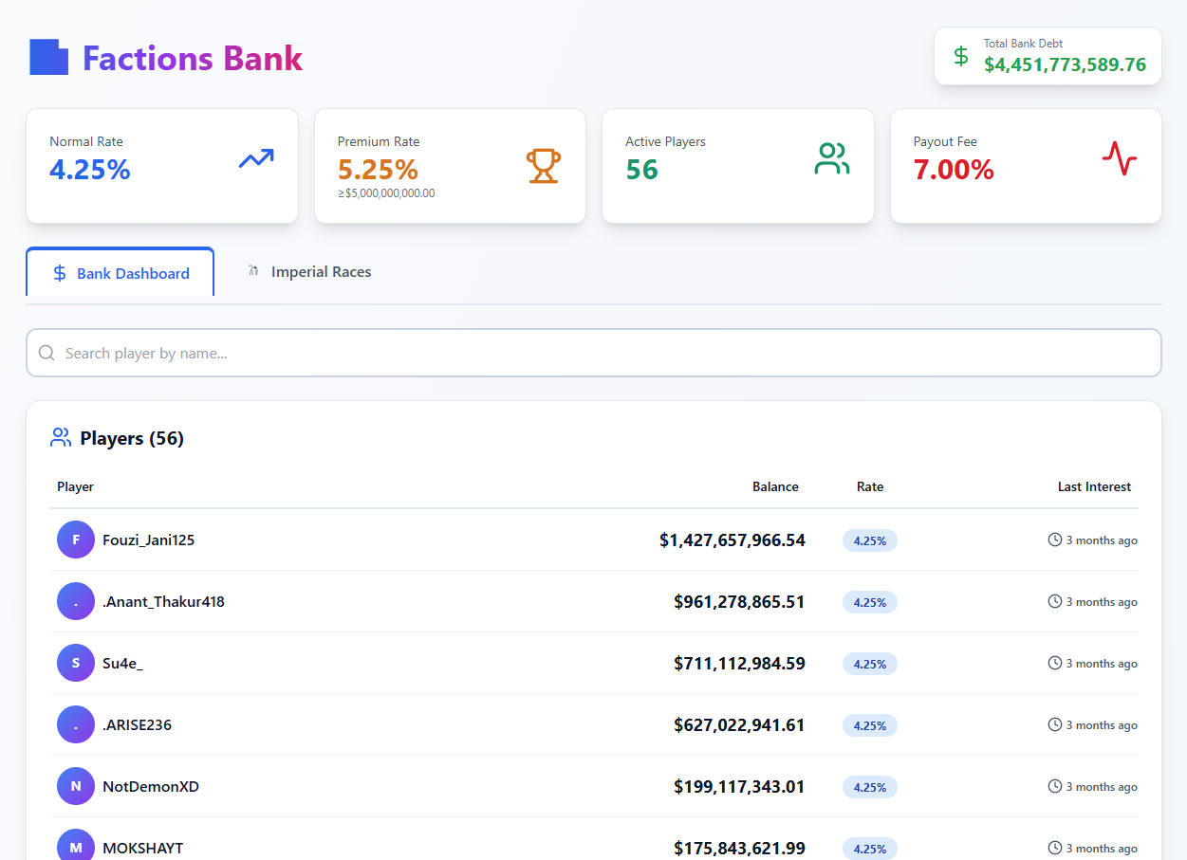Click the Balance column header
This screenshot has height=860, width=1187.
point(775,487)
